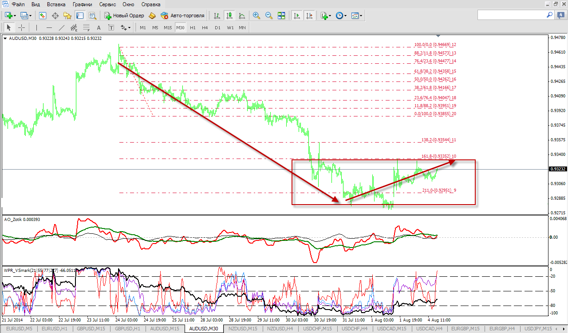Screen dimensions: 568x333
Task: Select the trendline drawing tool
Action: click(62, 27)
